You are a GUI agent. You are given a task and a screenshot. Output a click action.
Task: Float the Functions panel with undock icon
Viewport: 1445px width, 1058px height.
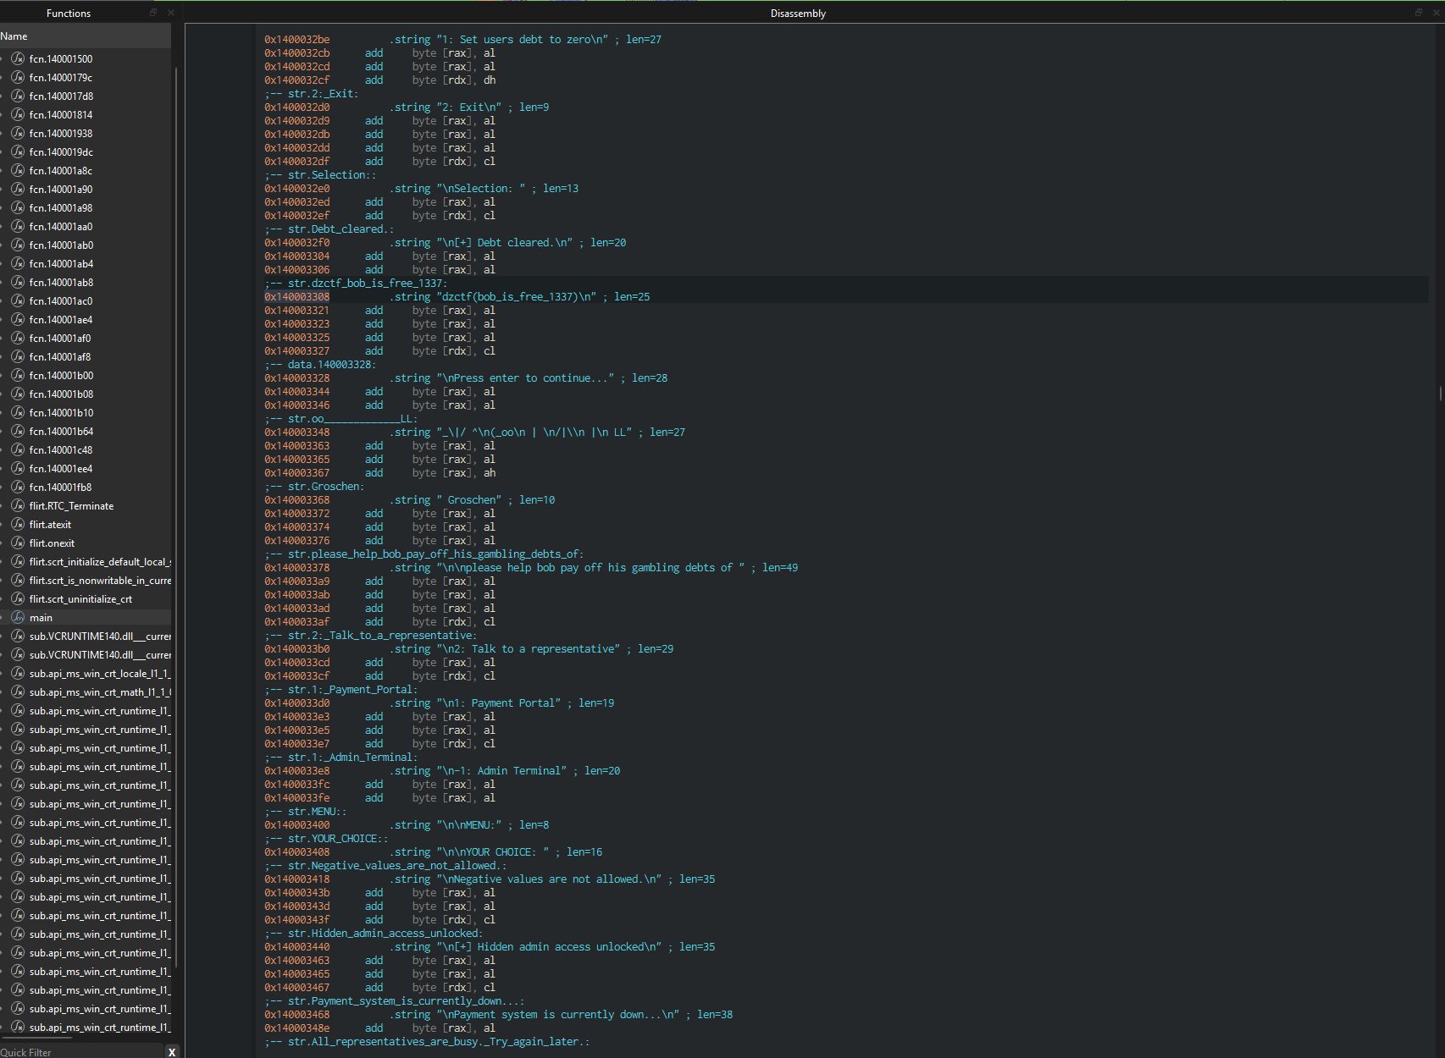[x=153, y=13]
